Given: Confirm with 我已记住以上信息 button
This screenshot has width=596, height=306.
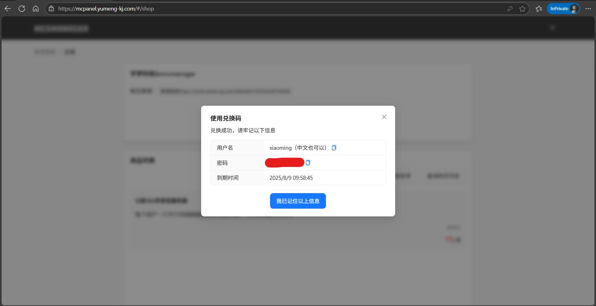Looking at the screenshot, I should [298, 201].
